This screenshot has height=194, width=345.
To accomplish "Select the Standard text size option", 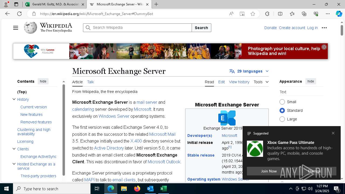I will [x=282, y=110].
